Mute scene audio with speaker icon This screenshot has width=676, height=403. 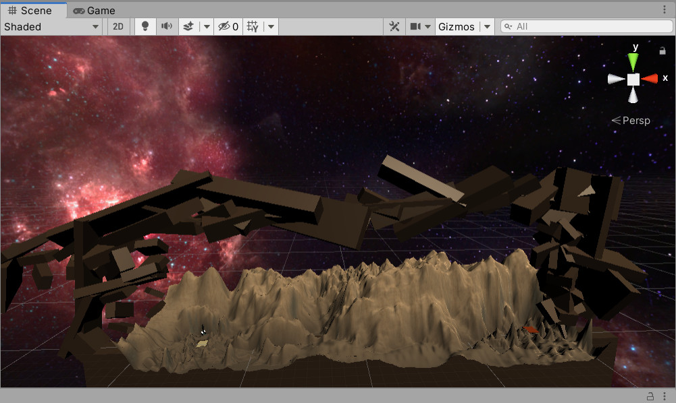click(166, 27)
